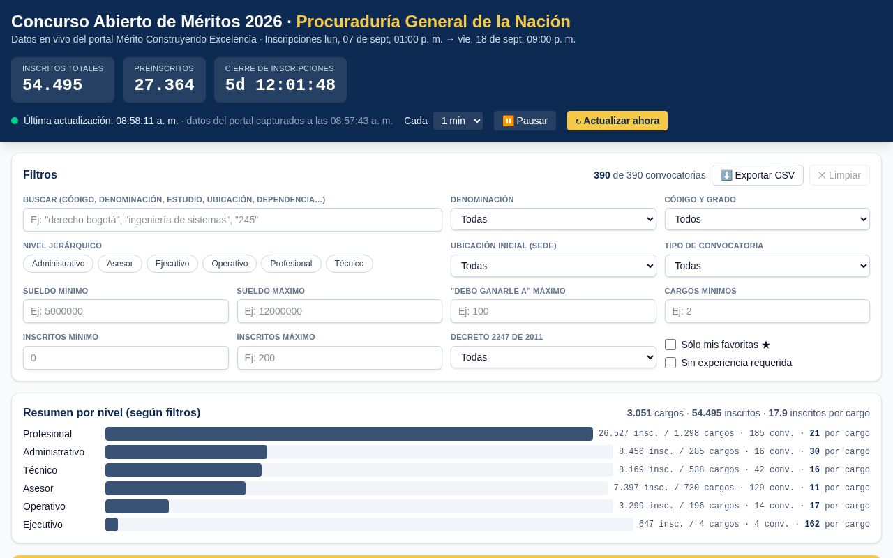The height and width of the screenshot is (558, 893).
Task: Toggle the Asesor level chip
Action: pyautogui.click(x=120, y=264)
